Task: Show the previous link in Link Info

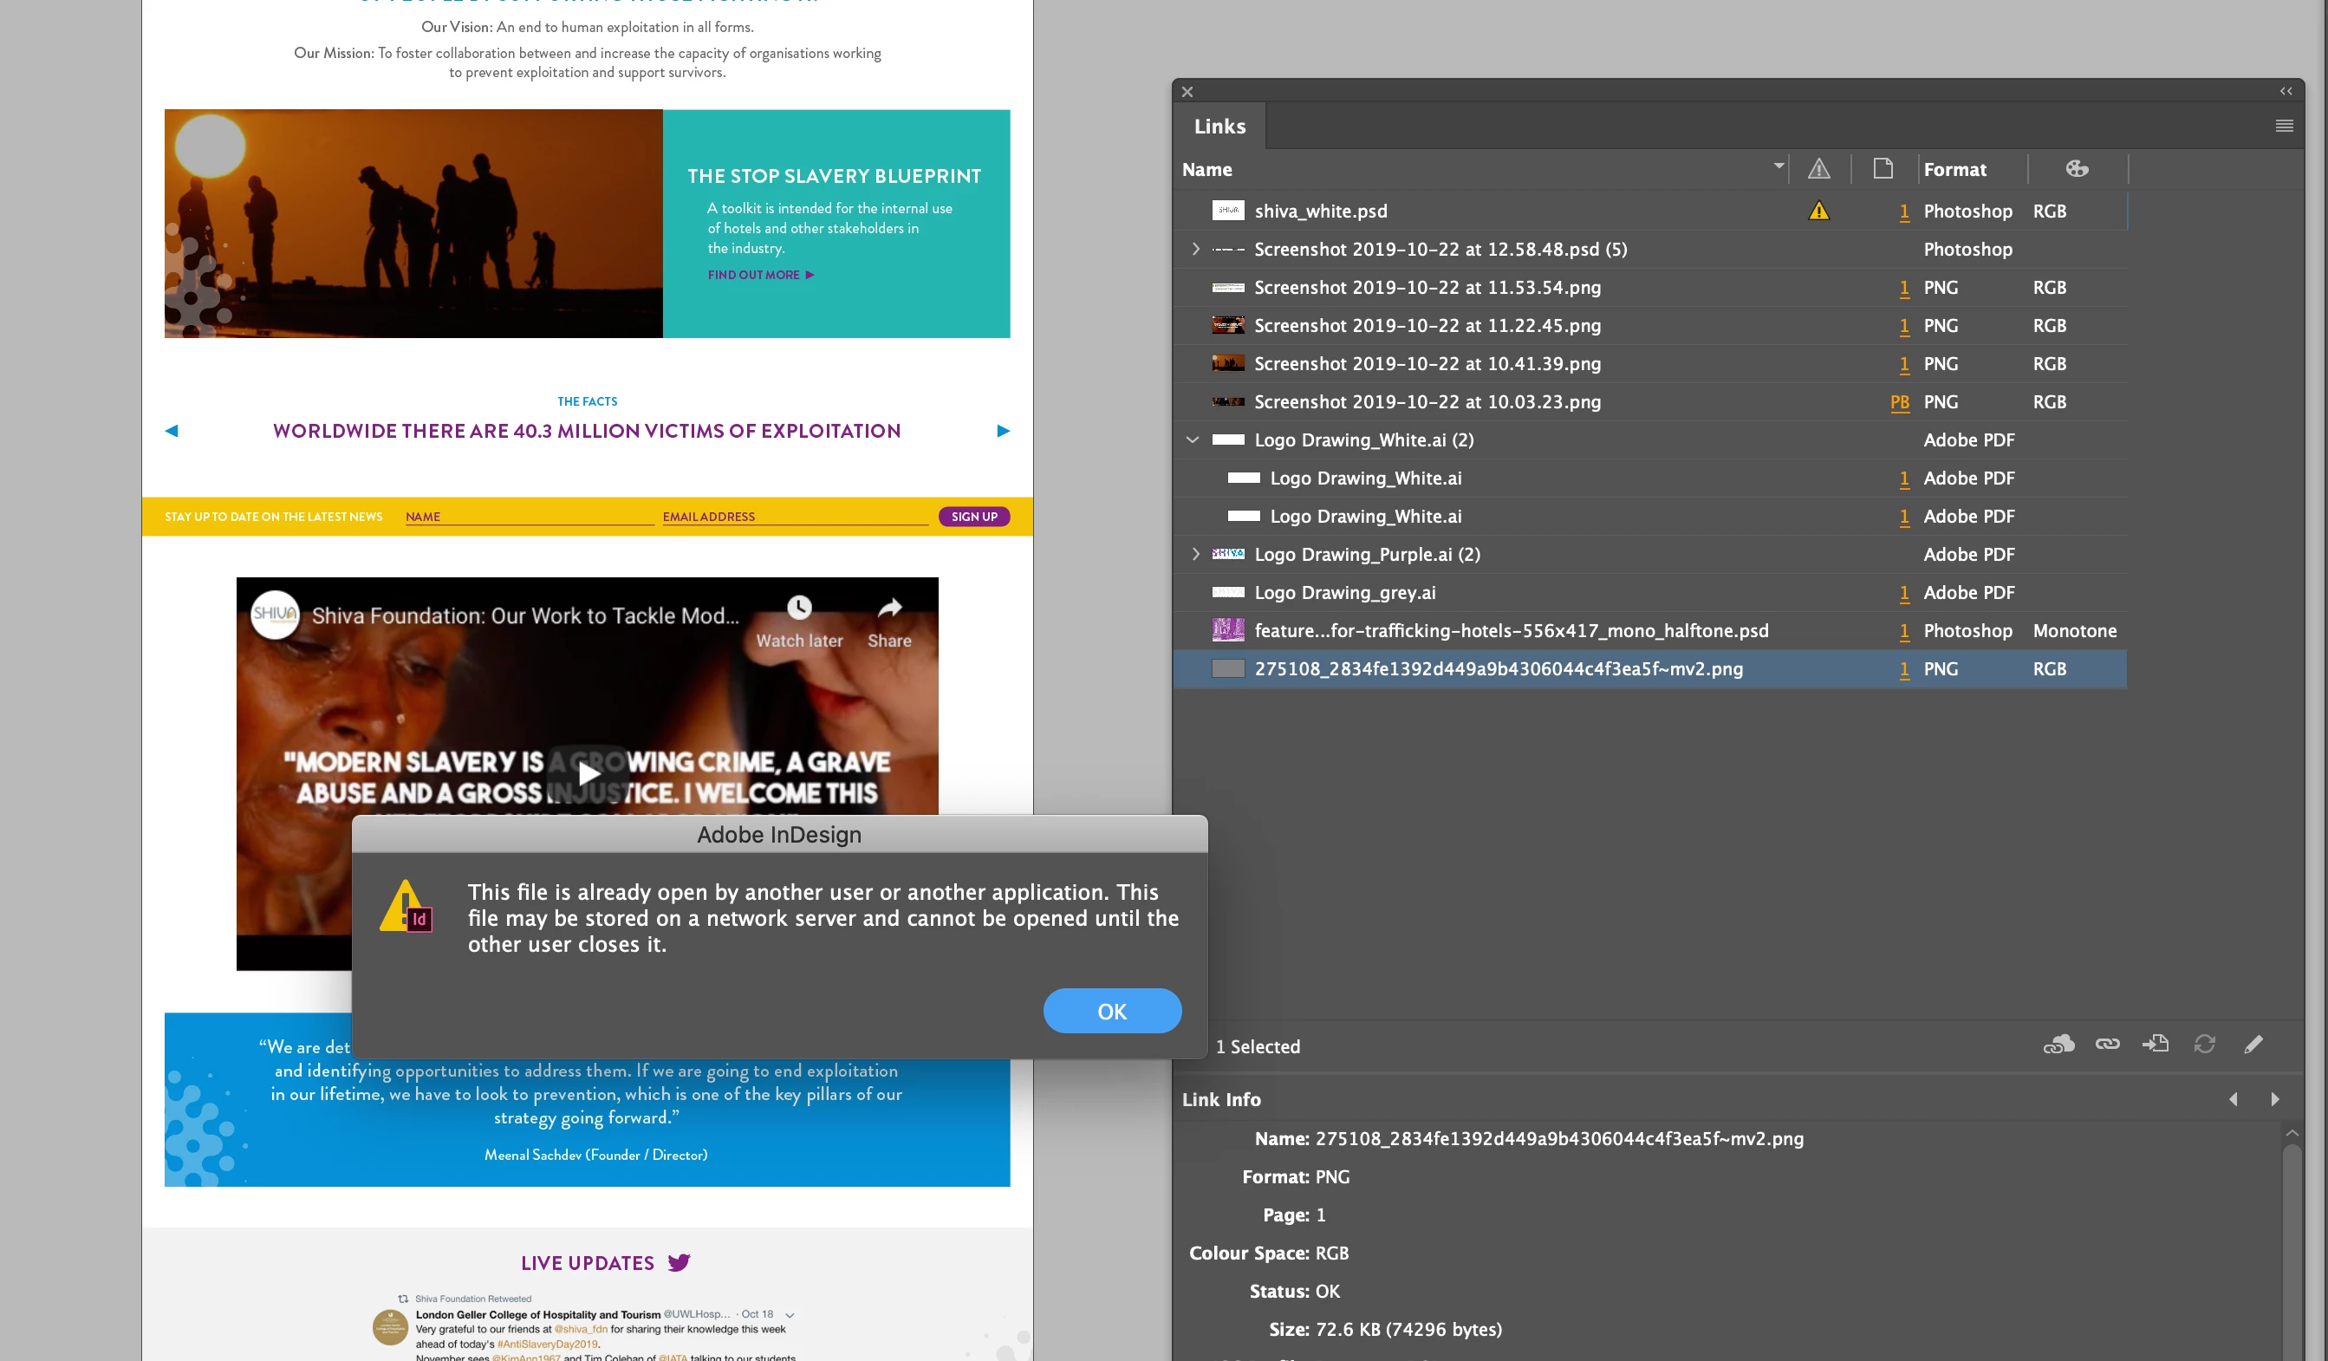Action: click(x=2233, y=1099)
